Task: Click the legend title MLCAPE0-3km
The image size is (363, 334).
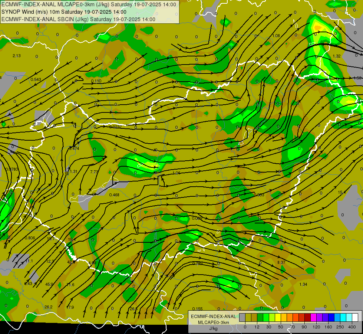Action: (x=213, y=322)
